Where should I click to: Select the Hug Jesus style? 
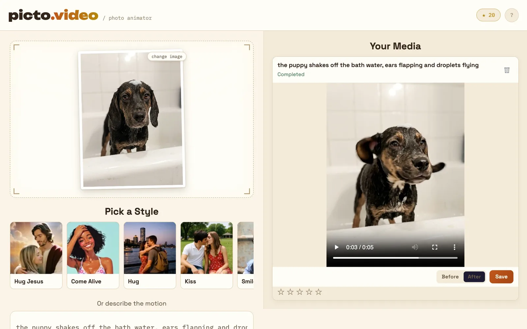click(x=36, y=255)
